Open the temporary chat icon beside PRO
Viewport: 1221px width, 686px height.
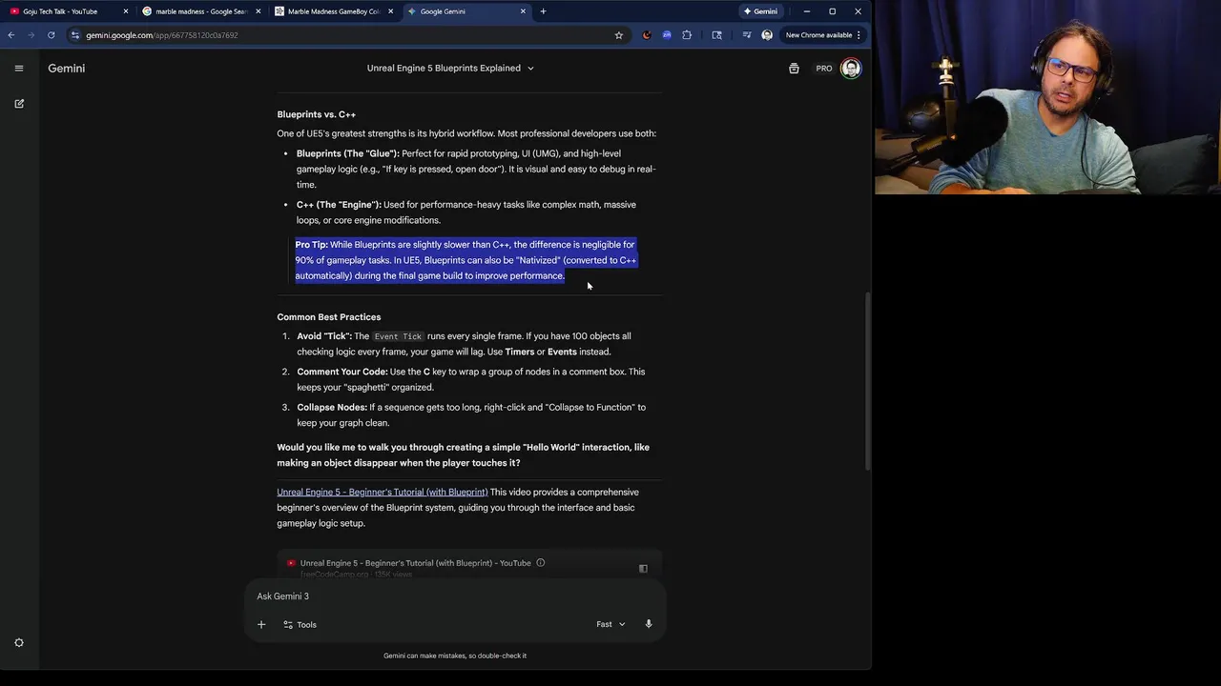point(794,69)
